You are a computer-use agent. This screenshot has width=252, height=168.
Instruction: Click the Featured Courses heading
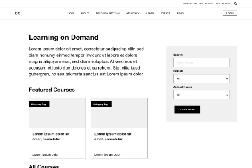(52, 90)
